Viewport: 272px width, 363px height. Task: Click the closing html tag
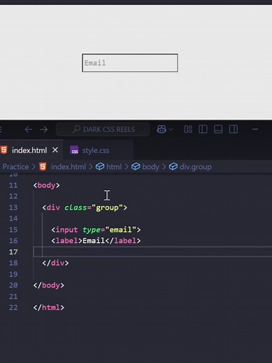tap(49, 307)
